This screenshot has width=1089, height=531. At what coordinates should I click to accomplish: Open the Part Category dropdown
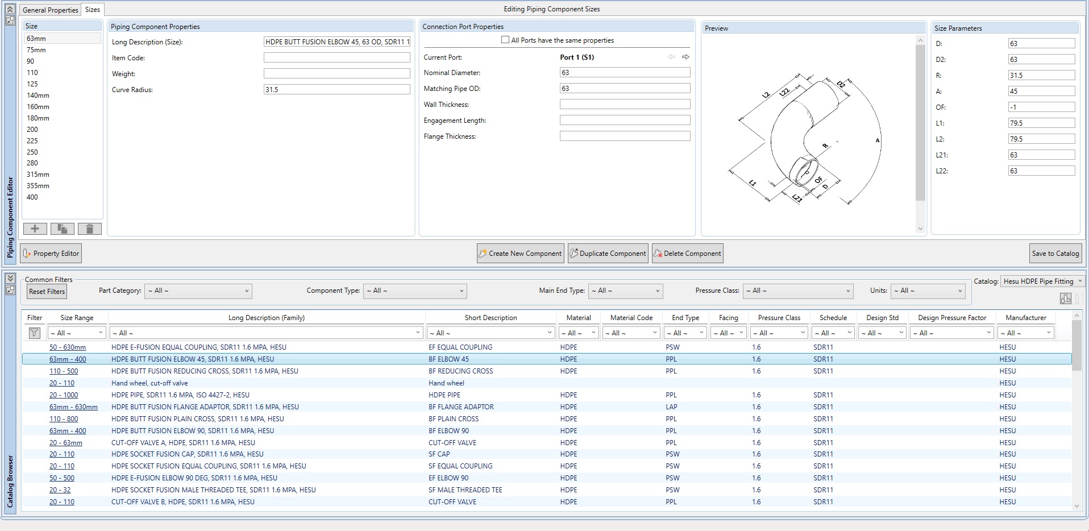198,291
